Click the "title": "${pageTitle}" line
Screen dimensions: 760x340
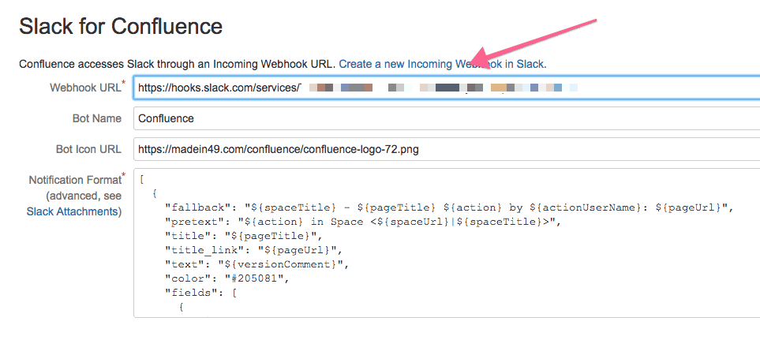coord(244,236)
